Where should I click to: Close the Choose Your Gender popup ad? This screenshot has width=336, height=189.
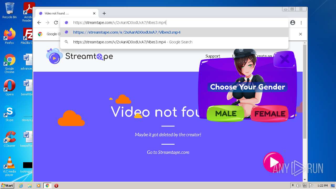(x=285, y=60)
